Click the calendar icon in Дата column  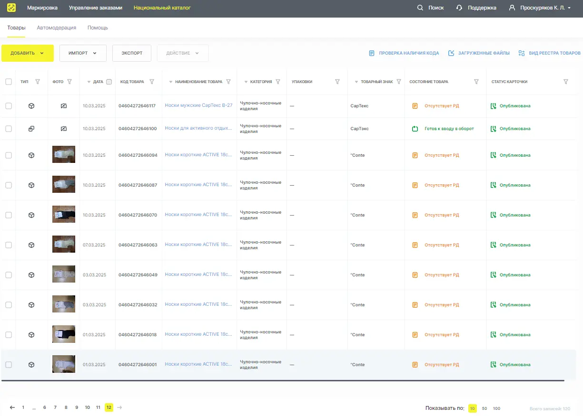click(109, 82)
